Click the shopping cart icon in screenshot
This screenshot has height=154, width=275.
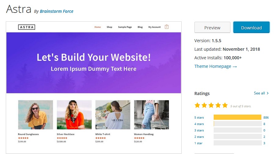[x=167, y=27]
